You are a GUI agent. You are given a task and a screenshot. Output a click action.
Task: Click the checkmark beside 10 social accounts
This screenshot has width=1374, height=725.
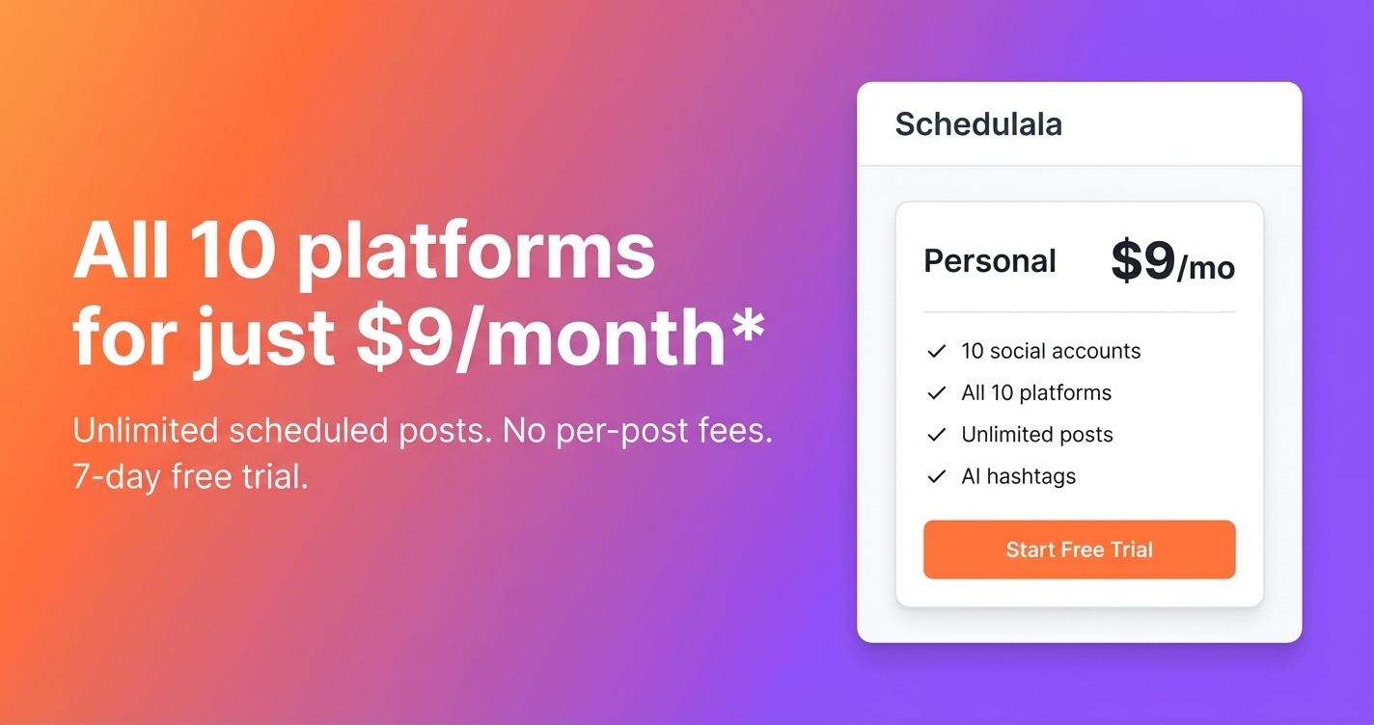click(936, 352)
